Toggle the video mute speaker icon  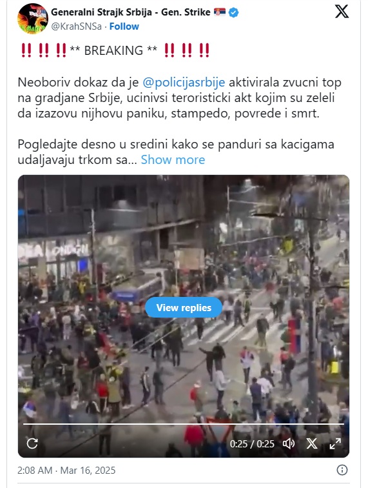pyautogui.click(x=289, y=443)
